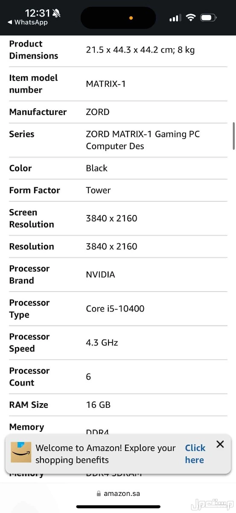Tap the WhatsApp back arrow in status bar
236x513 pixels.
10,22
